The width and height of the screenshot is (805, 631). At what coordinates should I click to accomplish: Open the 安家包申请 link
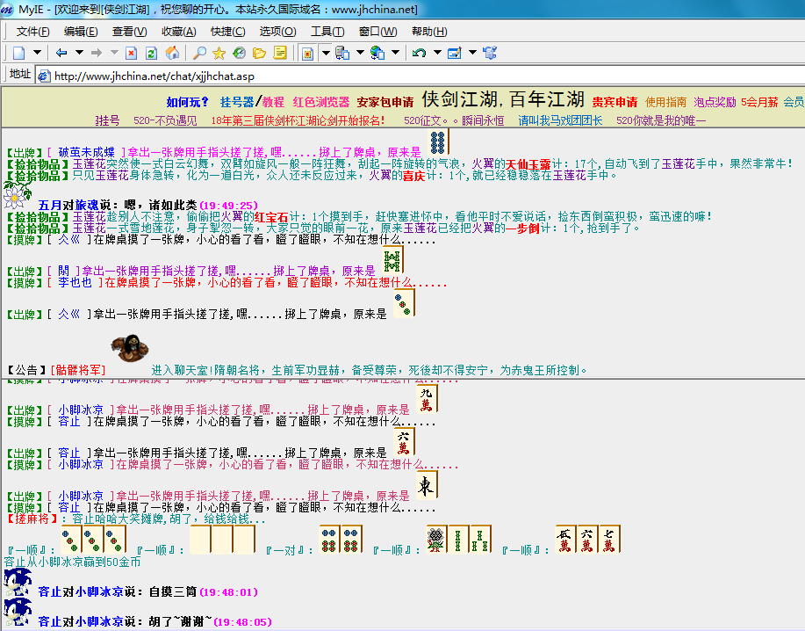tap(385, 102)
